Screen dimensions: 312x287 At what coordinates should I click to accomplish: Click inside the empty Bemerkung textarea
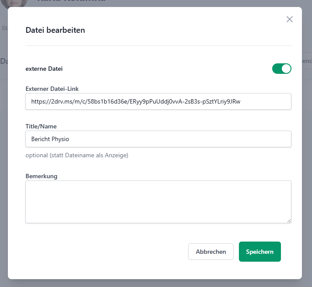158,202
